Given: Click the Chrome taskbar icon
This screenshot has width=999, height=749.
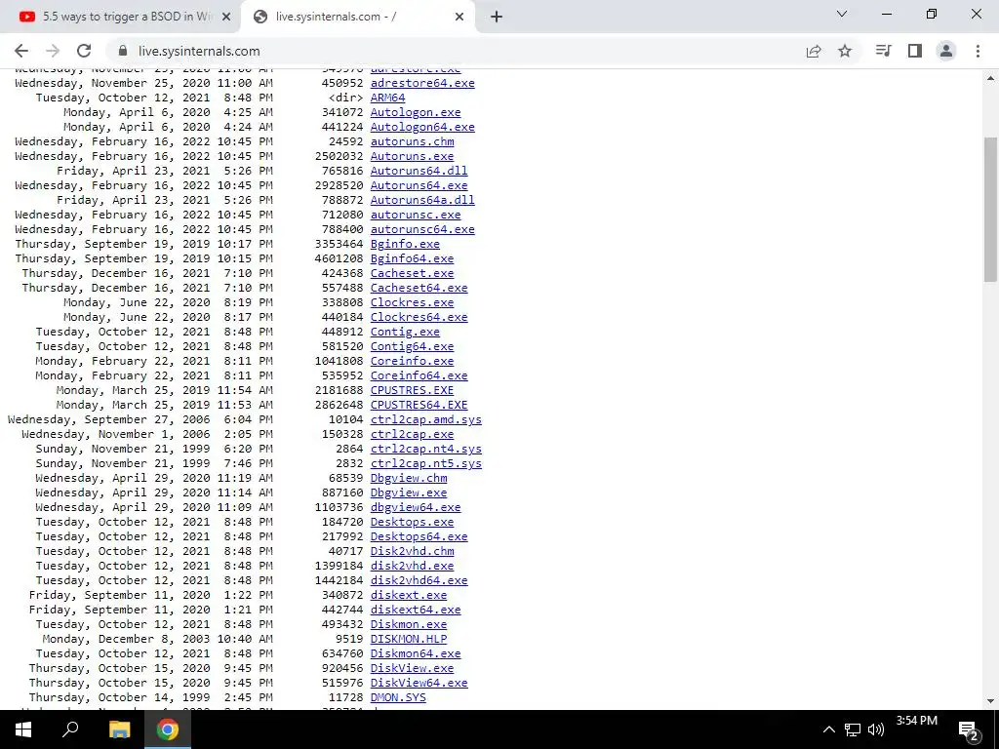Looking at the screenshot, I should click(168, 729).
